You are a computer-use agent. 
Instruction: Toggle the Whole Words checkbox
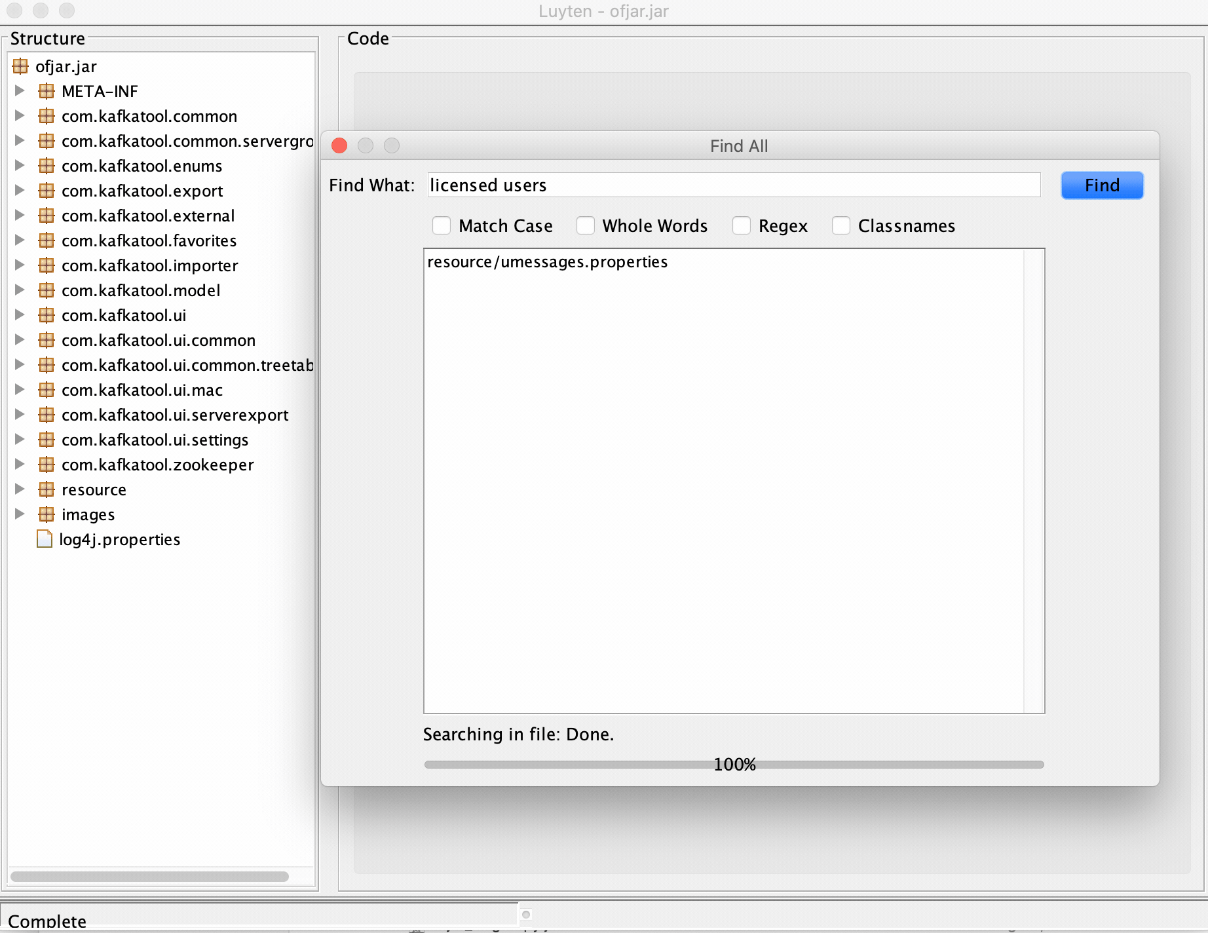coord(585,225)
